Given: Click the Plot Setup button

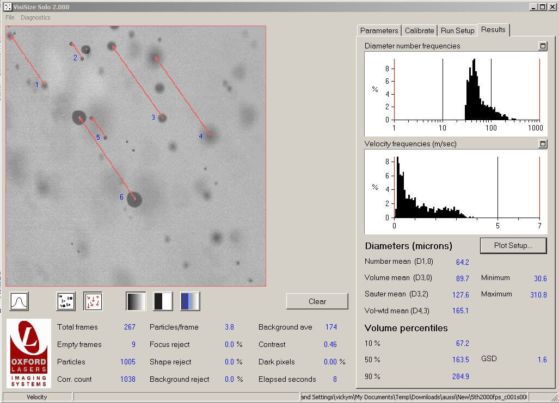Looking at the screenshot, I should point(513,245).
